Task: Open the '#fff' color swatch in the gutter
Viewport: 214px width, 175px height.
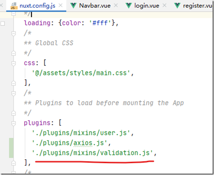Action: click(3, 23)
